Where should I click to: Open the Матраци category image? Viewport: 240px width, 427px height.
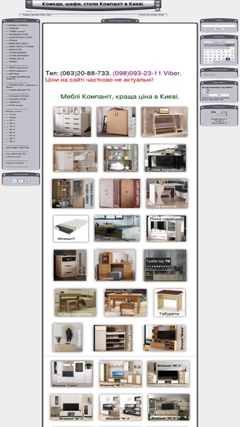[x=71, y=229]
